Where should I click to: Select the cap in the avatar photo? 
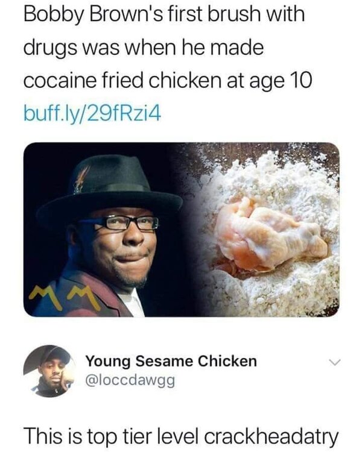[55, 354]
